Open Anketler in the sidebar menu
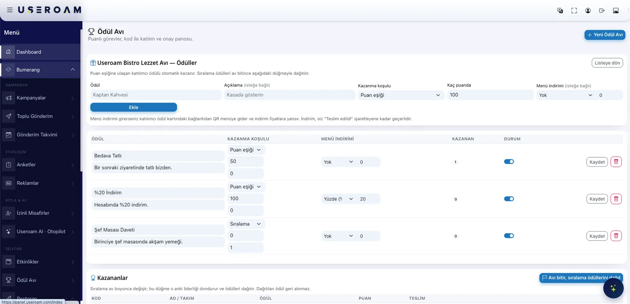630x304 pixels. click(x=40, y=165)
